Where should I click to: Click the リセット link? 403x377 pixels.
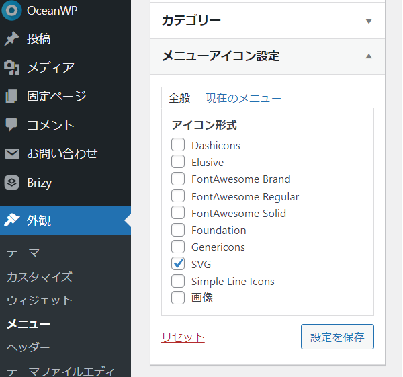point(183,337)
